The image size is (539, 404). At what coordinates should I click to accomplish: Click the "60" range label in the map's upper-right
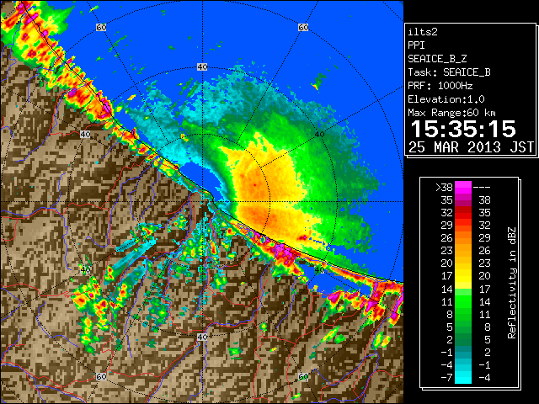pyautogui.click(x=303, y=27)
